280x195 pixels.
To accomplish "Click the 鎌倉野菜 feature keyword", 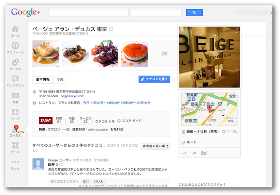I will (79, 129).
